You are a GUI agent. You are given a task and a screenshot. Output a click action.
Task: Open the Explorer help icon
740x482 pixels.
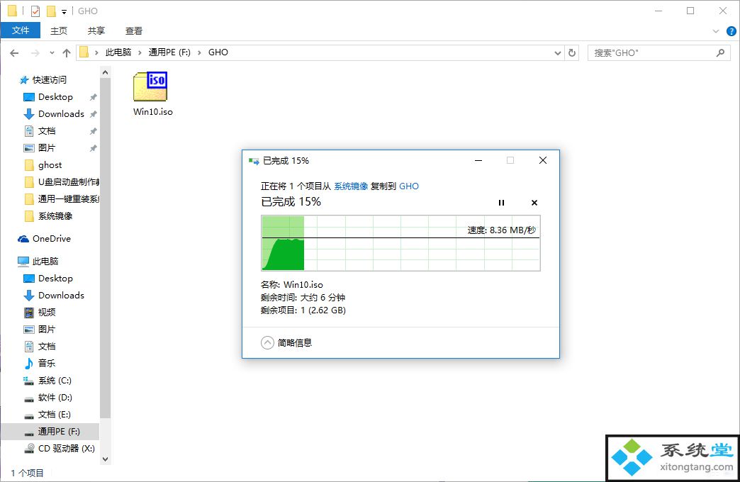pos(731,31)
